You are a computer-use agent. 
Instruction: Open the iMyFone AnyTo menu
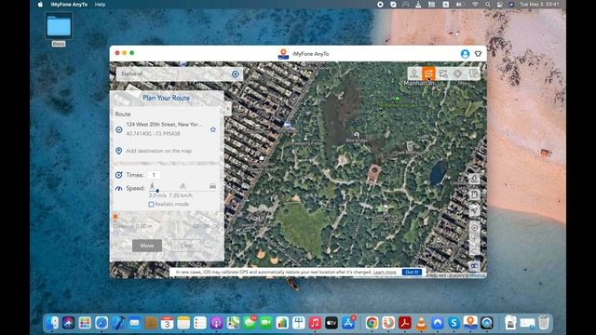tap(69, 5)
